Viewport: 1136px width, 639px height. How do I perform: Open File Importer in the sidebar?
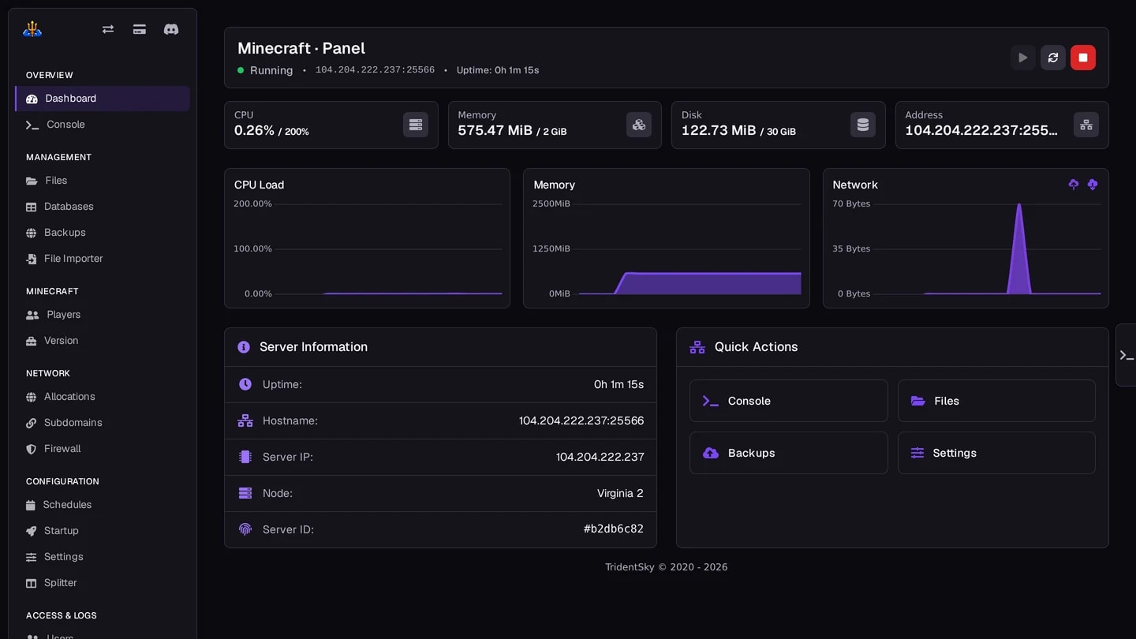[x=103, y=259]
